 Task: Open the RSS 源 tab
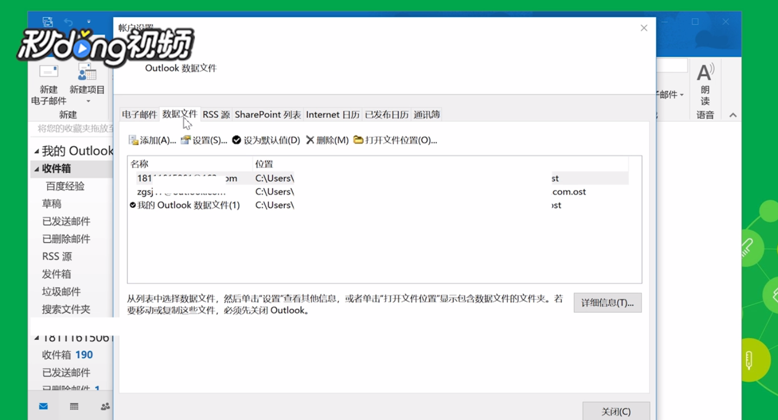point(216,115)
